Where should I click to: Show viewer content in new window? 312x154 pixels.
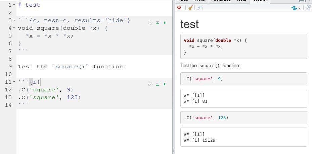[x=200, y=8]
